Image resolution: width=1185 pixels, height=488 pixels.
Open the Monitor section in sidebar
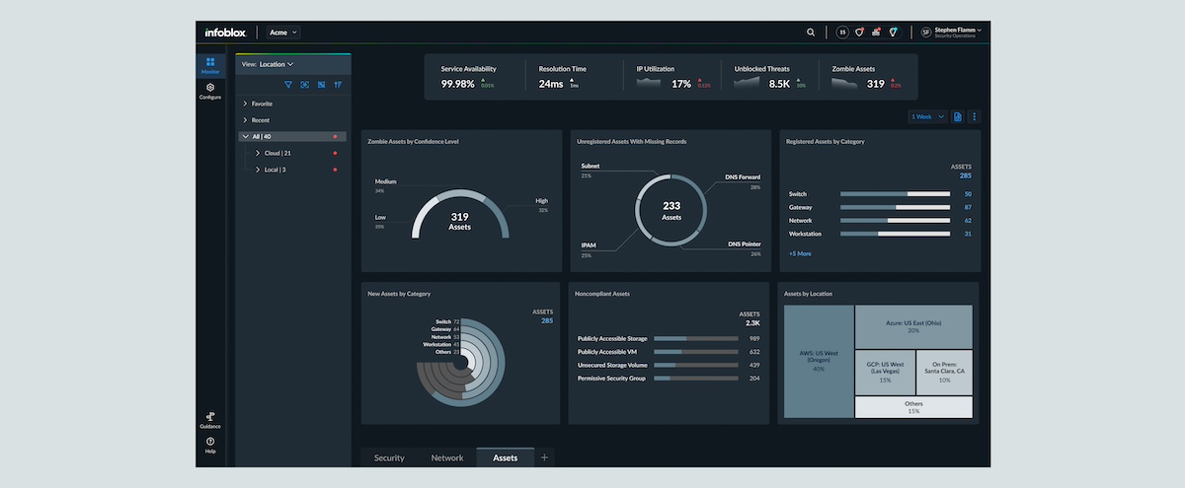click(210, 65)
